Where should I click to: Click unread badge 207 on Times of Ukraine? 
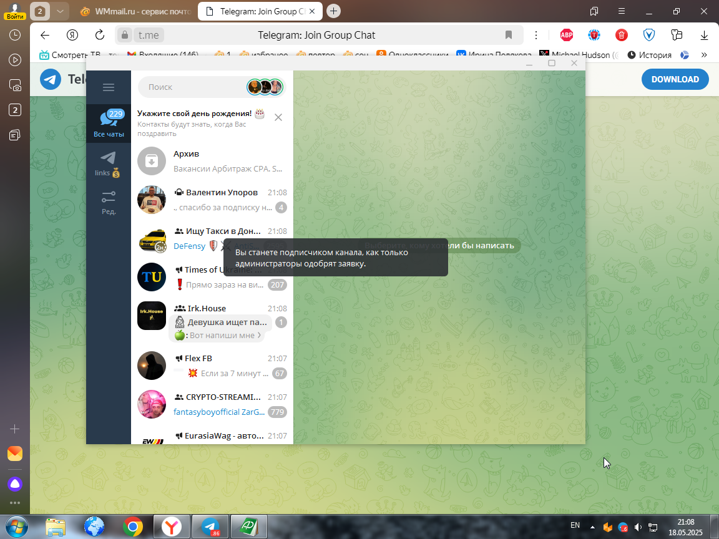click(x=277, y=284)
